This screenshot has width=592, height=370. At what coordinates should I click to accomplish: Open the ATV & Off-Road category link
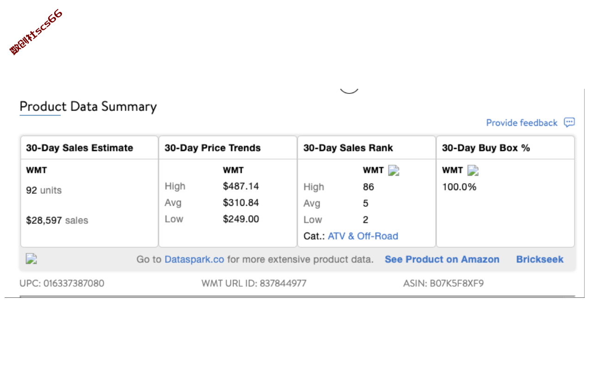pyautogui.click(x=363, y=236)
